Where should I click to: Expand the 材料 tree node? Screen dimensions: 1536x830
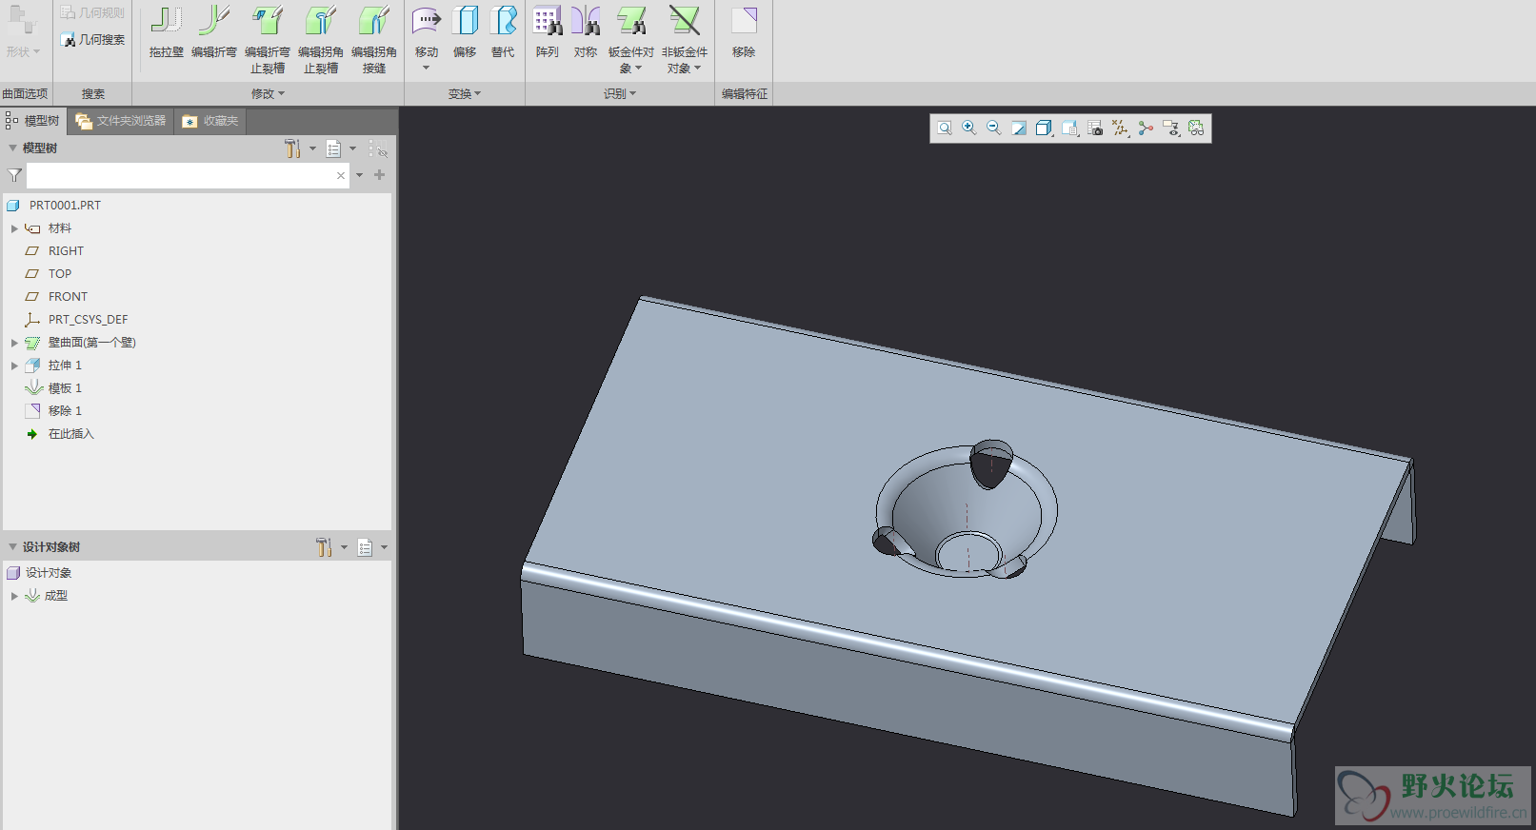pyautogui.click(x=14, y=228)
